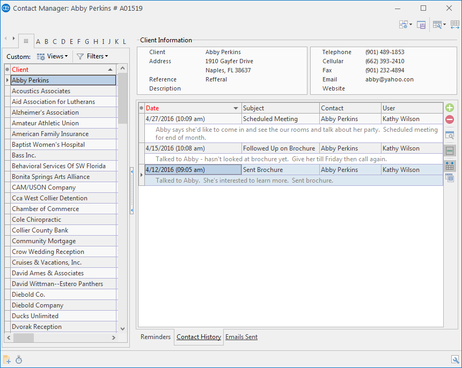Open the find/search icon beside history grid
The width and height of the screenshot is (462, 368).
[x=449, y=135]
